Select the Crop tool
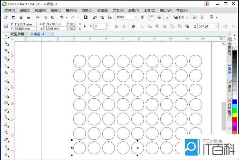This screenshot has height=160, width=239. click(x=6, y=51)
